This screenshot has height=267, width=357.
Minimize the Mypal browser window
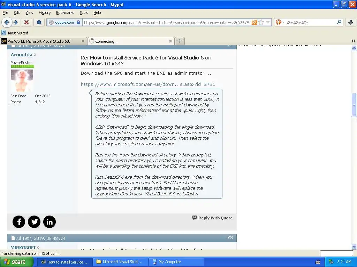tap(336, 4)
